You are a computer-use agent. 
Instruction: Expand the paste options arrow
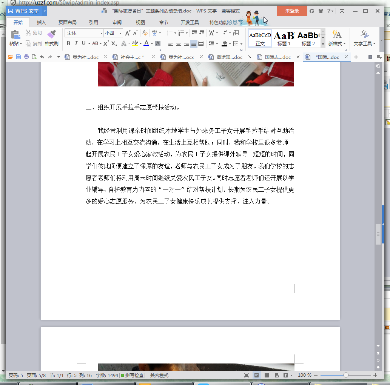click(x=21, y=44)
